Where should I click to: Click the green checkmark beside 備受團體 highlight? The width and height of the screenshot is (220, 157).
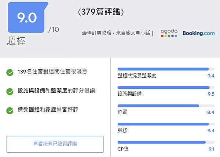10,110
